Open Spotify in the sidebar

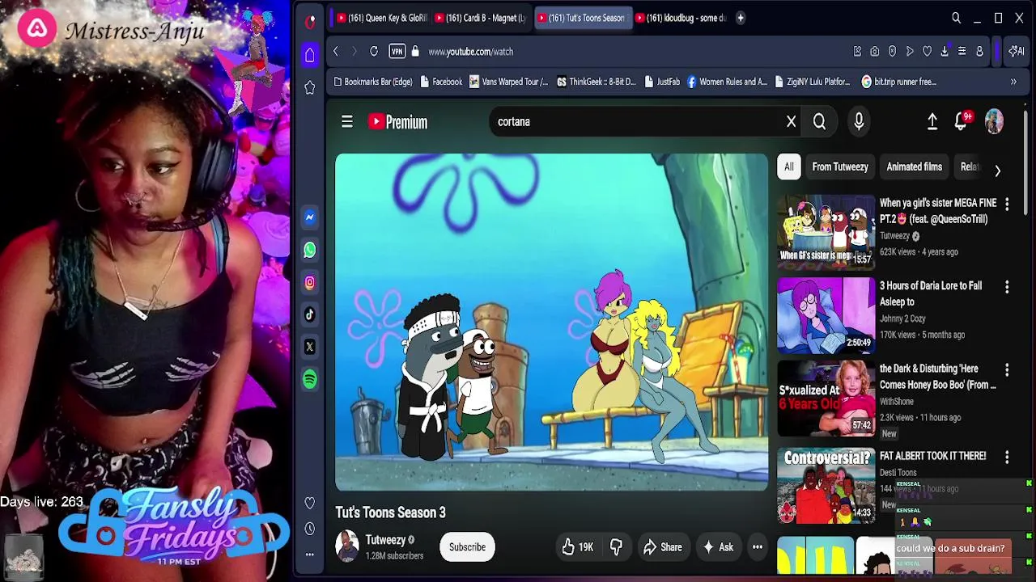(x=310, y=379)
